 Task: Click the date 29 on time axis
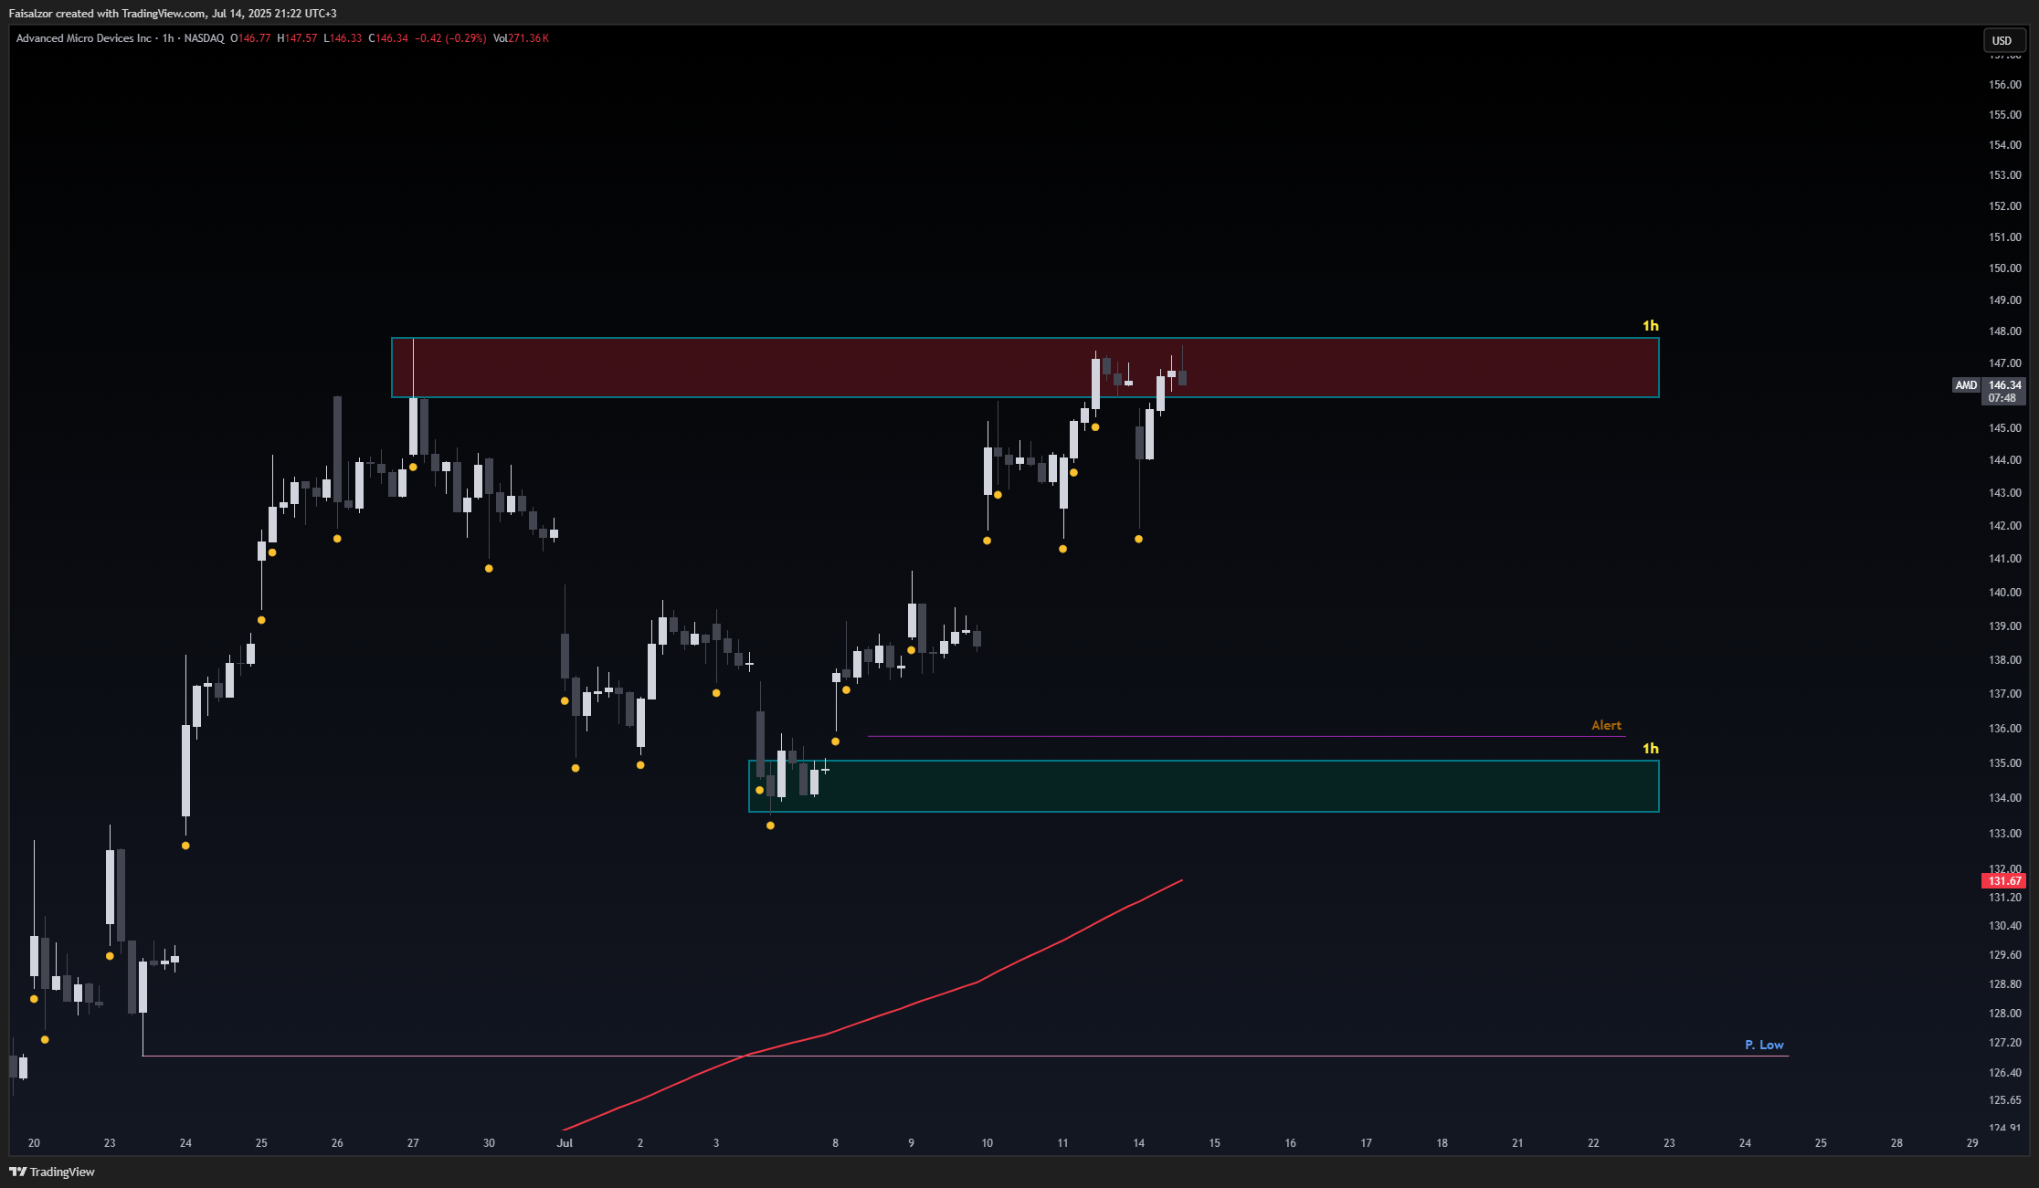[x=1972, y=1143]
